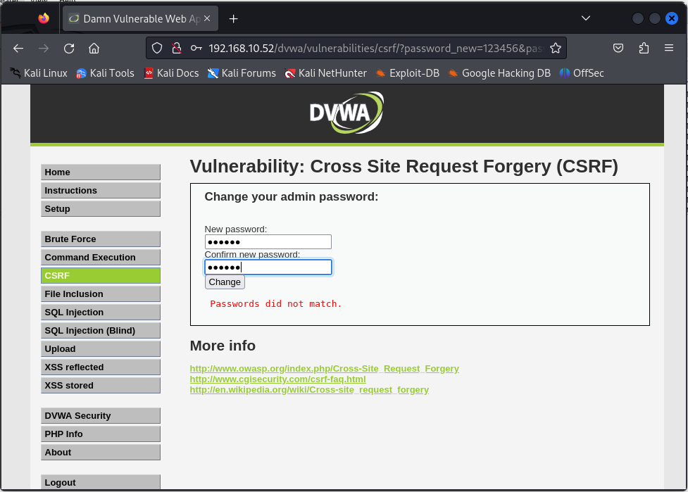Click Logout in the sidebar

tap(101, 482)
